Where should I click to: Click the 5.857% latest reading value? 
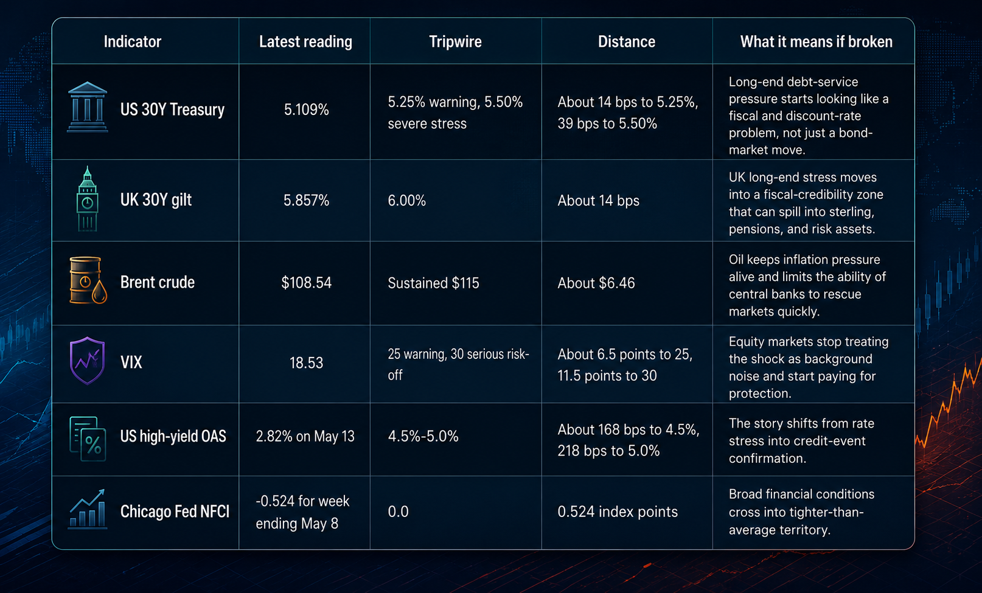[306, 200]
